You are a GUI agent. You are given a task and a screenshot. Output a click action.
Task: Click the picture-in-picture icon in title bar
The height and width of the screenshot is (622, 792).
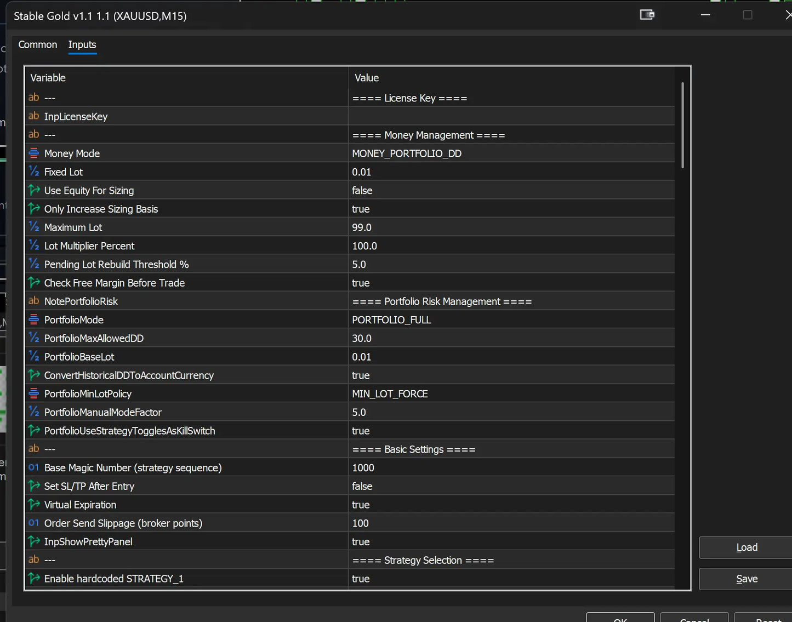point(647,15)
